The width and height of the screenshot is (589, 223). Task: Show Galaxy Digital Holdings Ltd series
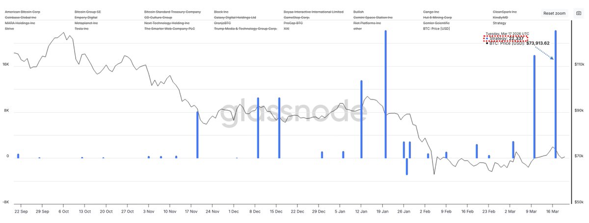(x=235, y=17)
